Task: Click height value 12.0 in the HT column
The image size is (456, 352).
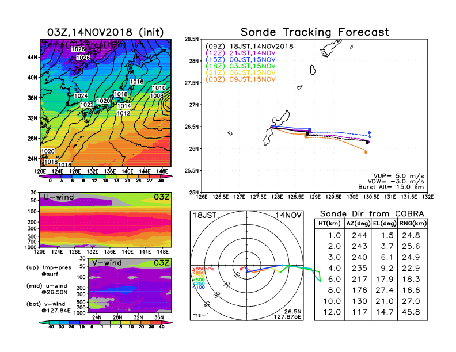Action: pyautogui.click(x=332, y=312)
